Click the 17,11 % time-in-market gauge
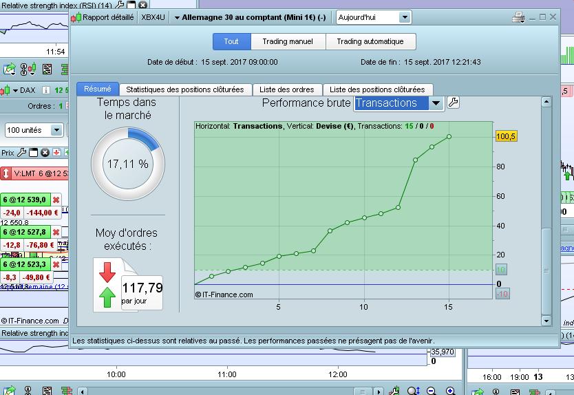The image size is (574, 395). 128,164
